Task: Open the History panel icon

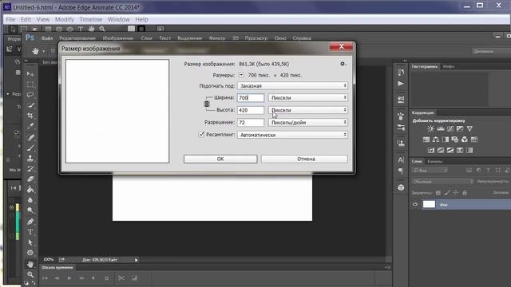Action: [x=401, y=73]
